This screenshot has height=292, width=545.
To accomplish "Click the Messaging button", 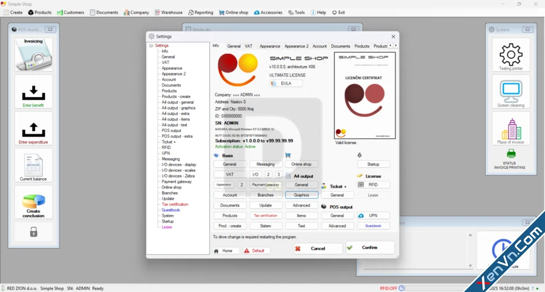I will click(266, 164).
